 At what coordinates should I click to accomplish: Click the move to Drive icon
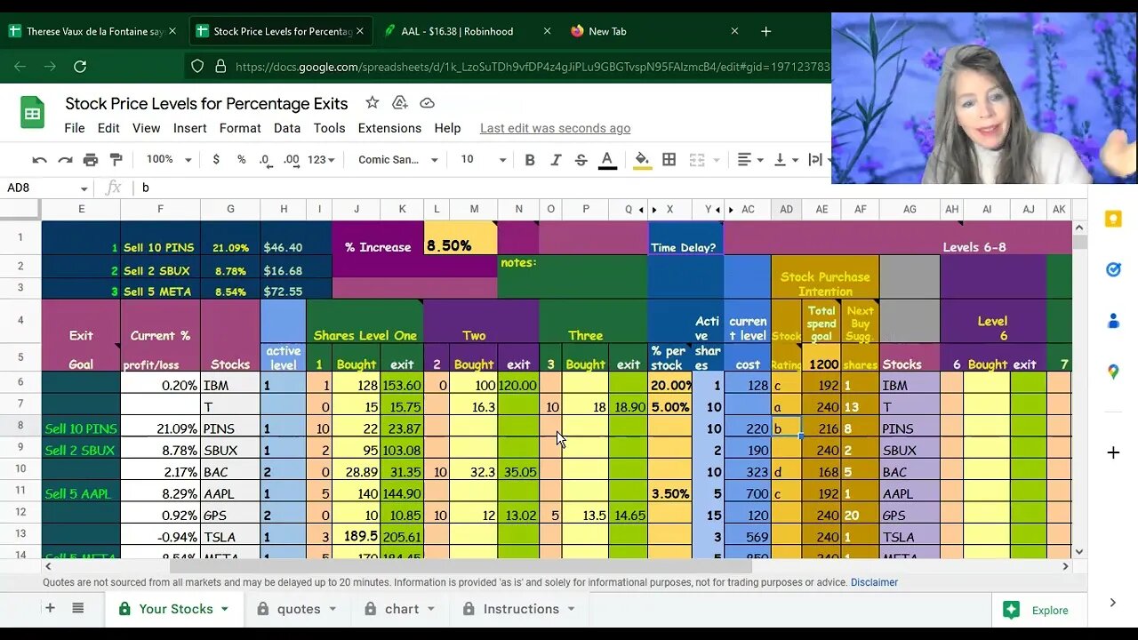click(x=400, y=103)
